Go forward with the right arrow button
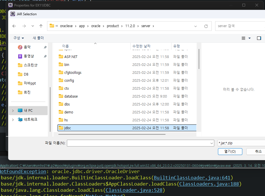 click(24, 26)
